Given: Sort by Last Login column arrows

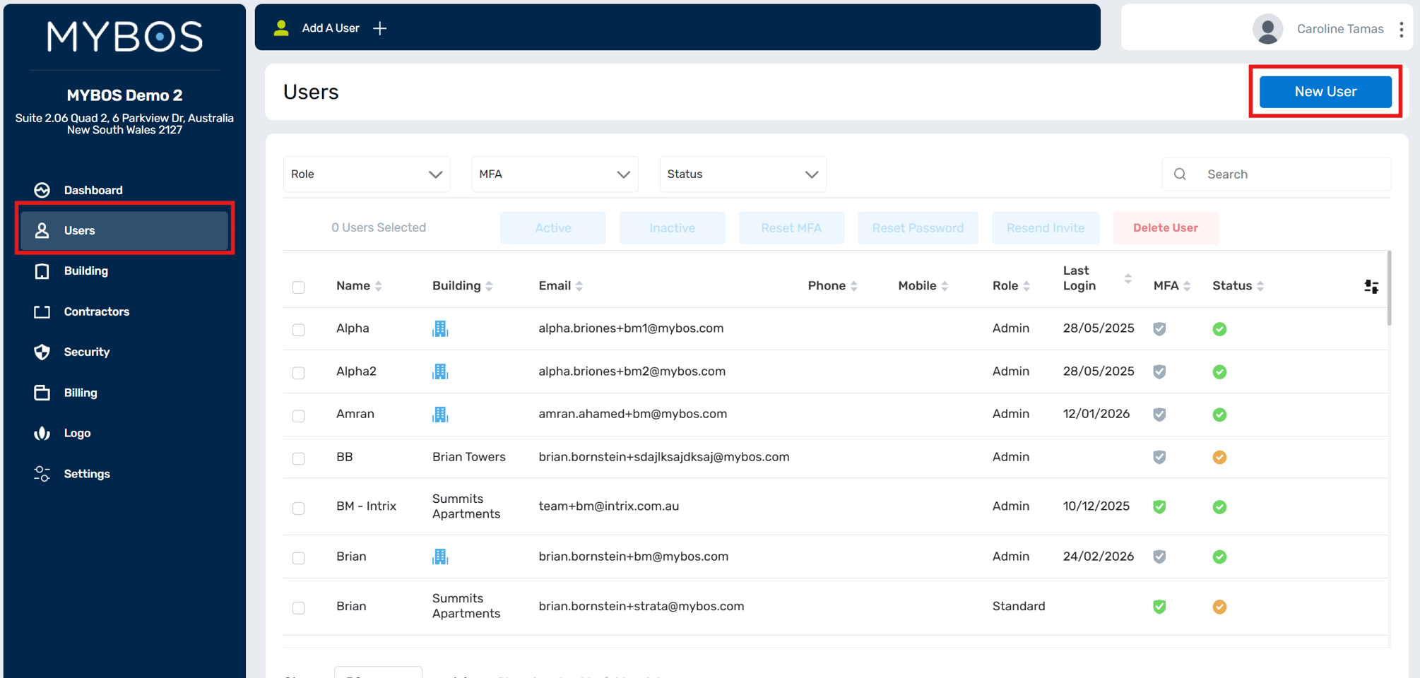Looking at the screenshot, I should coord(1128,278).
